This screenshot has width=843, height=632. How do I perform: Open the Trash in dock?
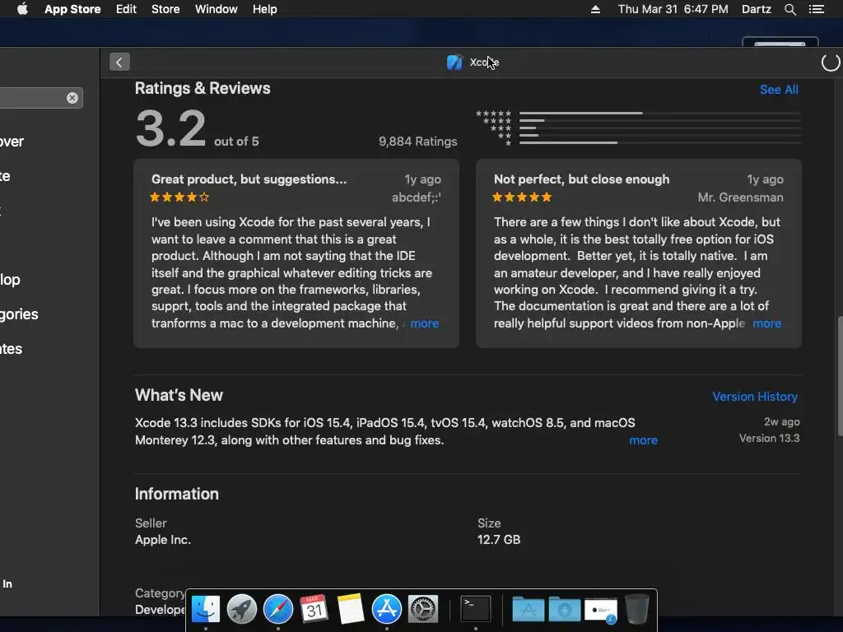pyautogui.click(x=637, y=609)
